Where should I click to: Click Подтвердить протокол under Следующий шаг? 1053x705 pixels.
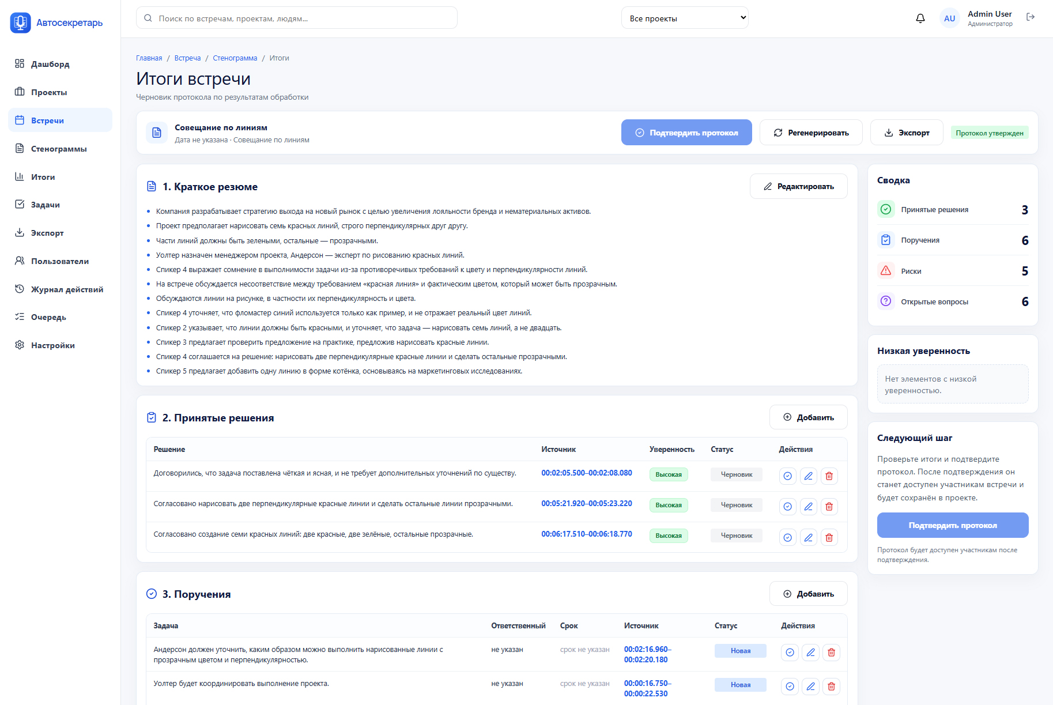(953, 525)
